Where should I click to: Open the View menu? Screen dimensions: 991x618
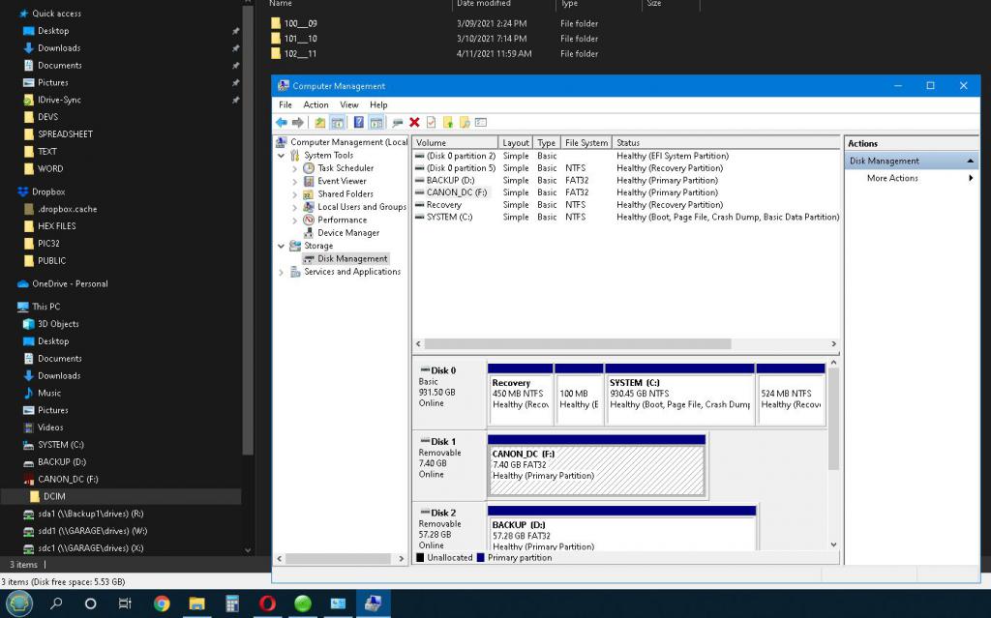(349, 104)
